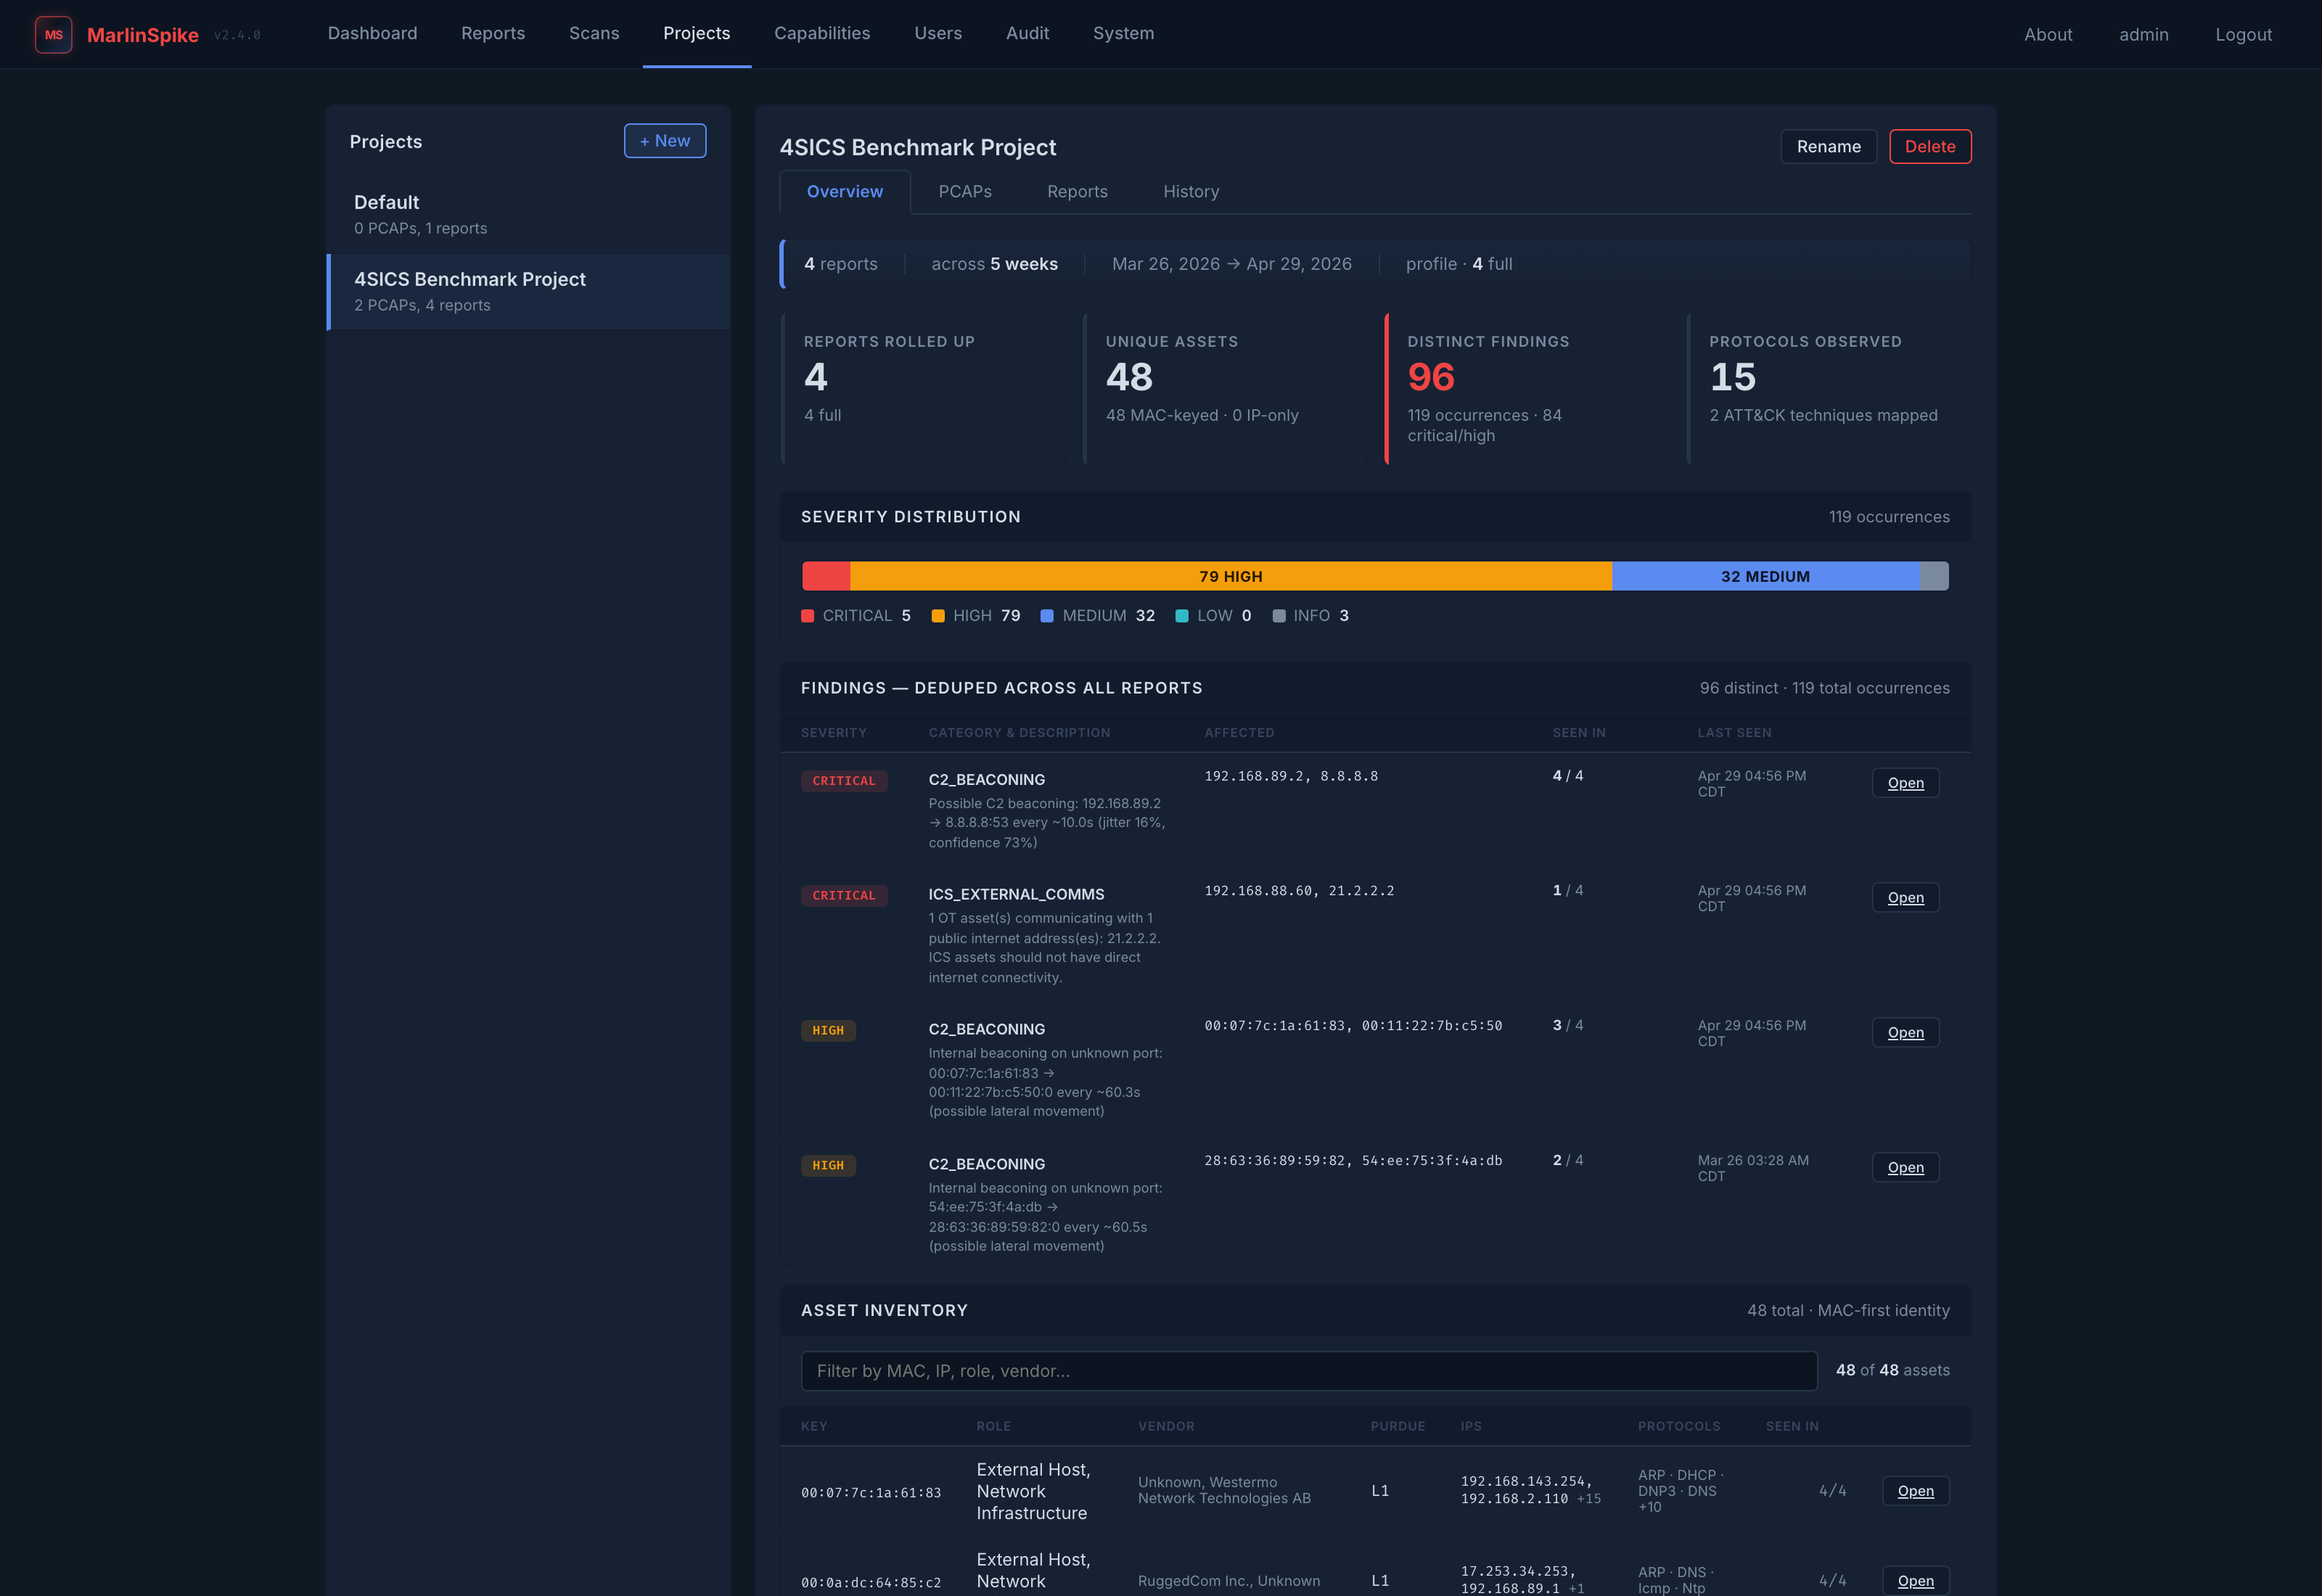Click the 32 MEDIUM severity bar segment
Viewport: 2322px width, 1596px height.
pos(1765,576)
